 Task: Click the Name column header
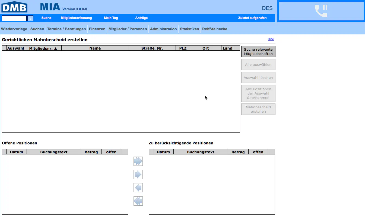pyautogui.click(x=95, y=48)
